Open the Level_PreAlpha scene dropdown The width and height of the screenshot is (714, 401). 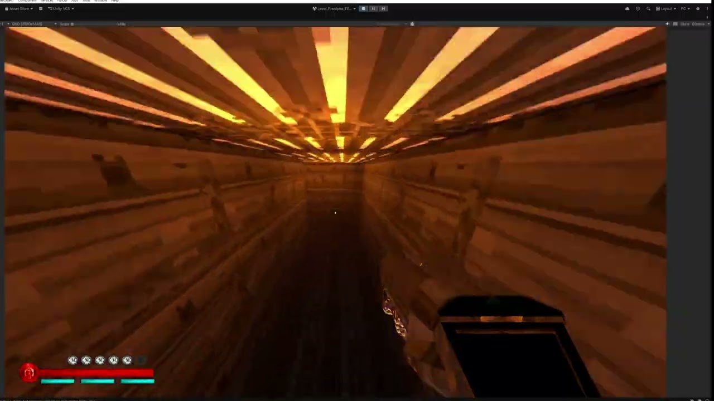click(x=334, y=8)
